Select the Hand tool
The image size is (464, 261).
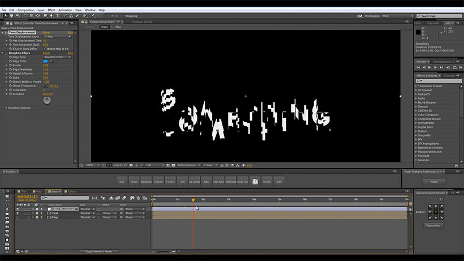[x=11, y=16]
